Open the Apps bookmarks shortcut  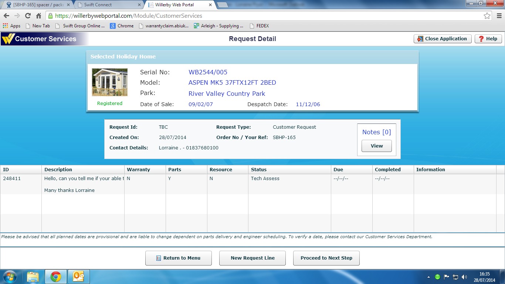click(x=11, y=26)
